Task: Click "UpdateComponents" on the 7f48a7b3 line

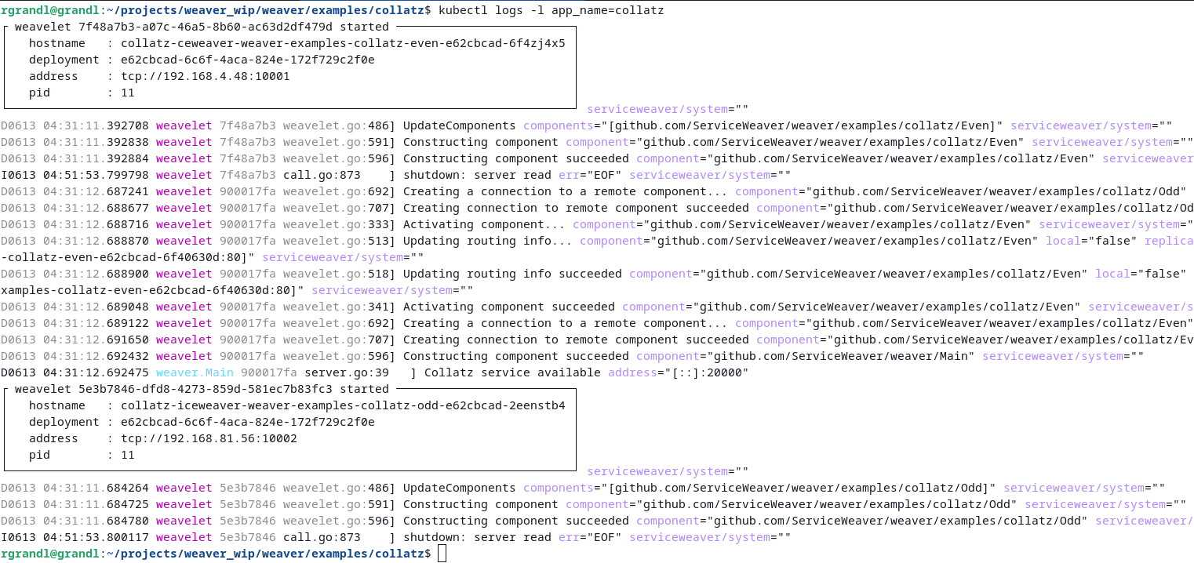Action: pos(460,125)
